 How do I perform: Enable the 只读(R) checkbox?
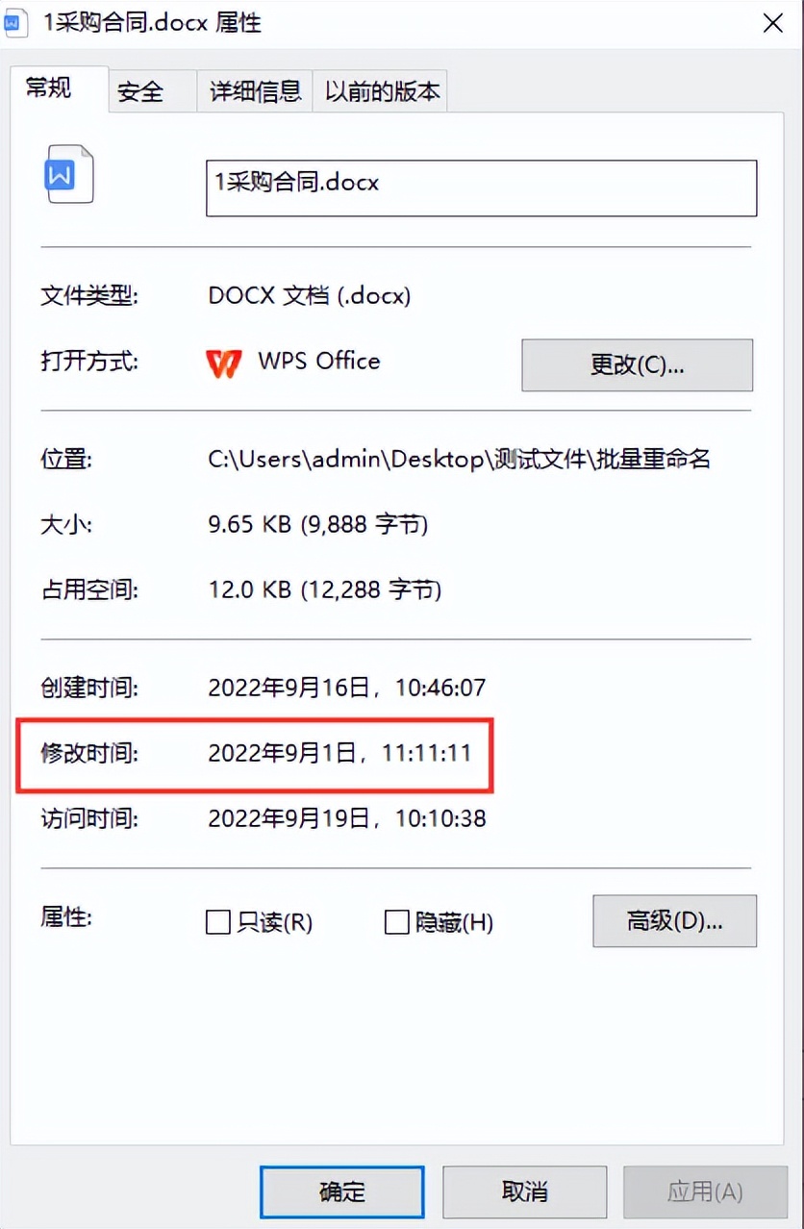[x=218, y=923]
